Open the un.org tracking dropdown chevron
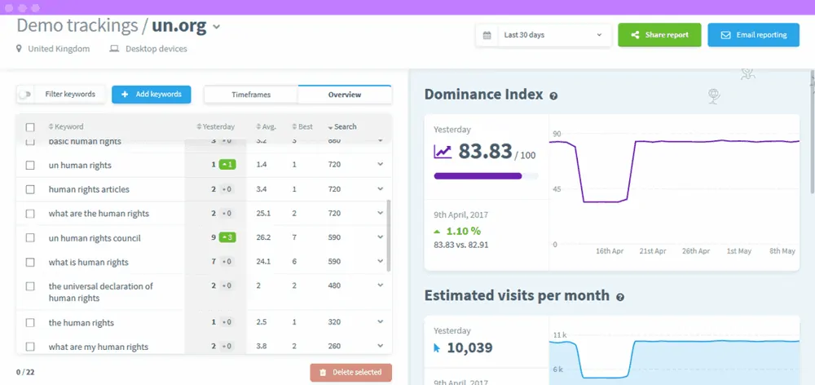The height and width of the screenshot is (385, 815). 216,27
